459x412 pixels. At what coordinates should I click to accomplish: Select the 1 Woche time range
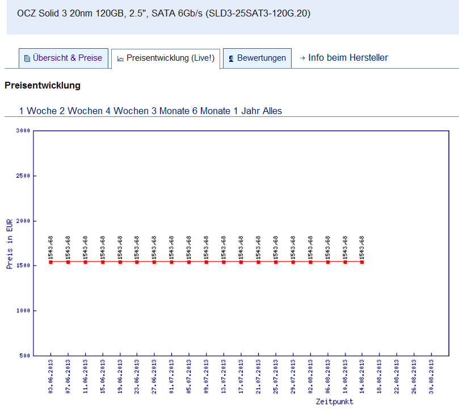38,111
